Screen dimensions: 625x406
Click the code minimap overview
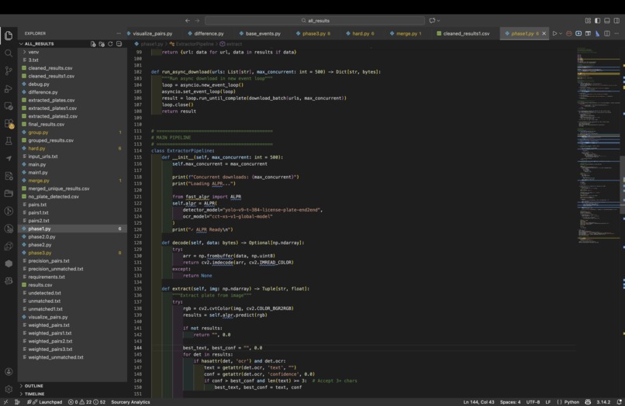pyautogui.click(x=599, y=146)
